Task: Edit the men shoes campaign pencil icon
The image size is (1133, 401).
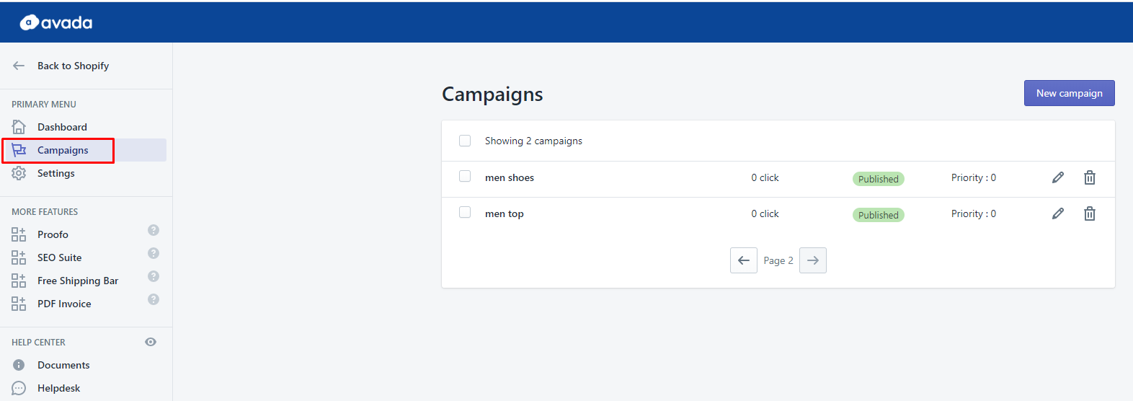Action: coord(1058,177)
